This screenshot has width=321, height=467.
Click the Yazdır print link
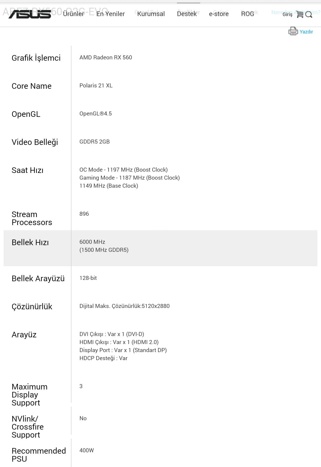[306, 32]
